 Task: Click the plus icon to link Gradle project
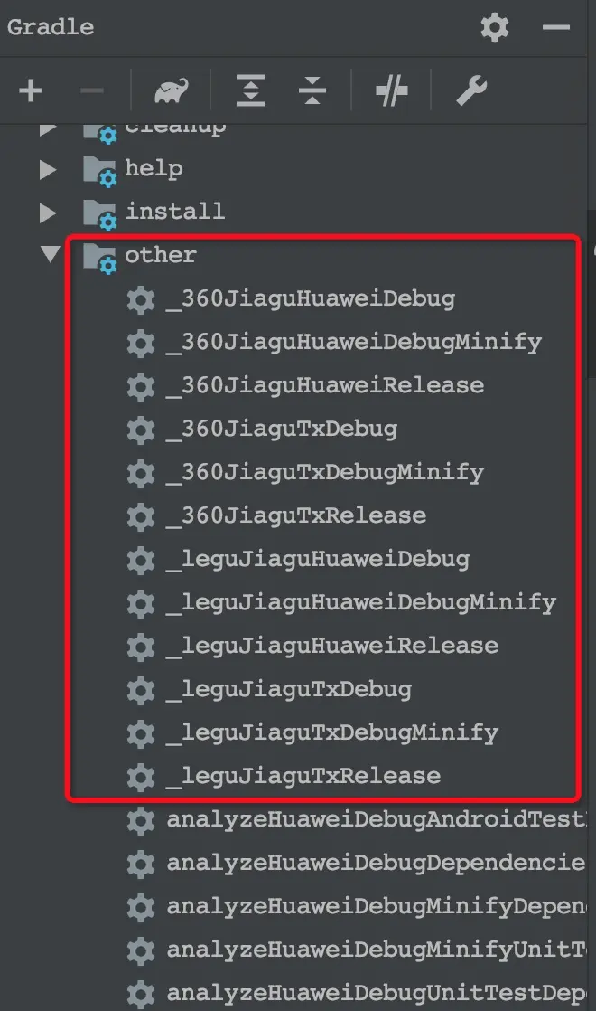pyautogui.click(x=30, y=90)
